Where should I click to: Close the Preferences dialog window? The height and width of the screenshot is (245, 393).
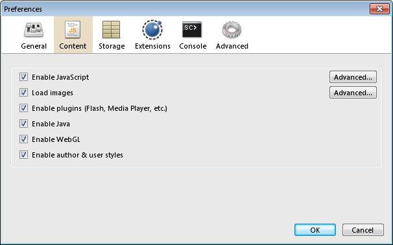379,9
